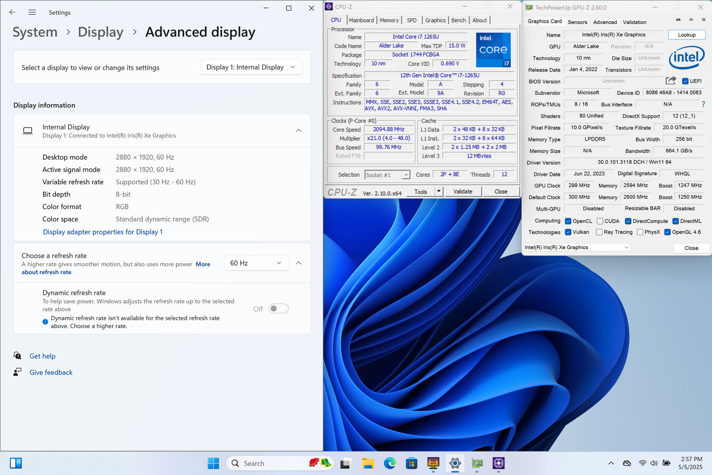Viewport: 712px width, 475px height.
Task: Click the GPU-Z title bar app icon
Action: [529, 8]
